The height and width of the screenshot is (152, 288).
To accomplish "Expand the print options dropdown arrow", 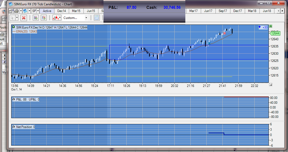I will click(x=21, y=11).
